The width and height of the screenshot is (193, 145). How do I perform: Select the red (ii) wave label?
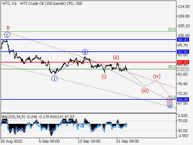pyautogui.click(x=116, y=57)
